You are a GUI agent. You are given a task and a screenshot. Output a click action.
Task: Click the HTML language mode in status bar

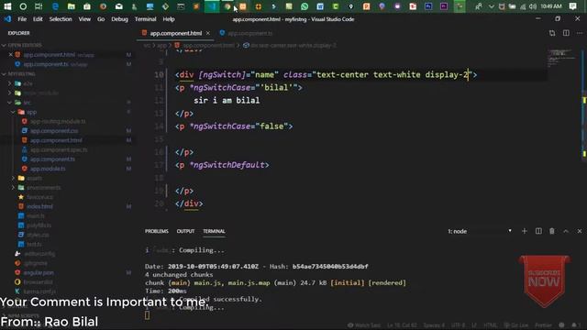pyautogui.click(x=491, y=325)
